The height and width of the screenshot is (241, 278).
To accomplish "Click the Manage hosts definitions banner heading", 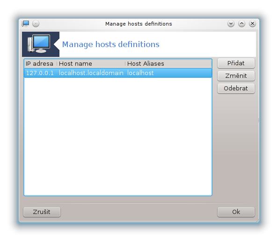I will click(x=111, y=44).
